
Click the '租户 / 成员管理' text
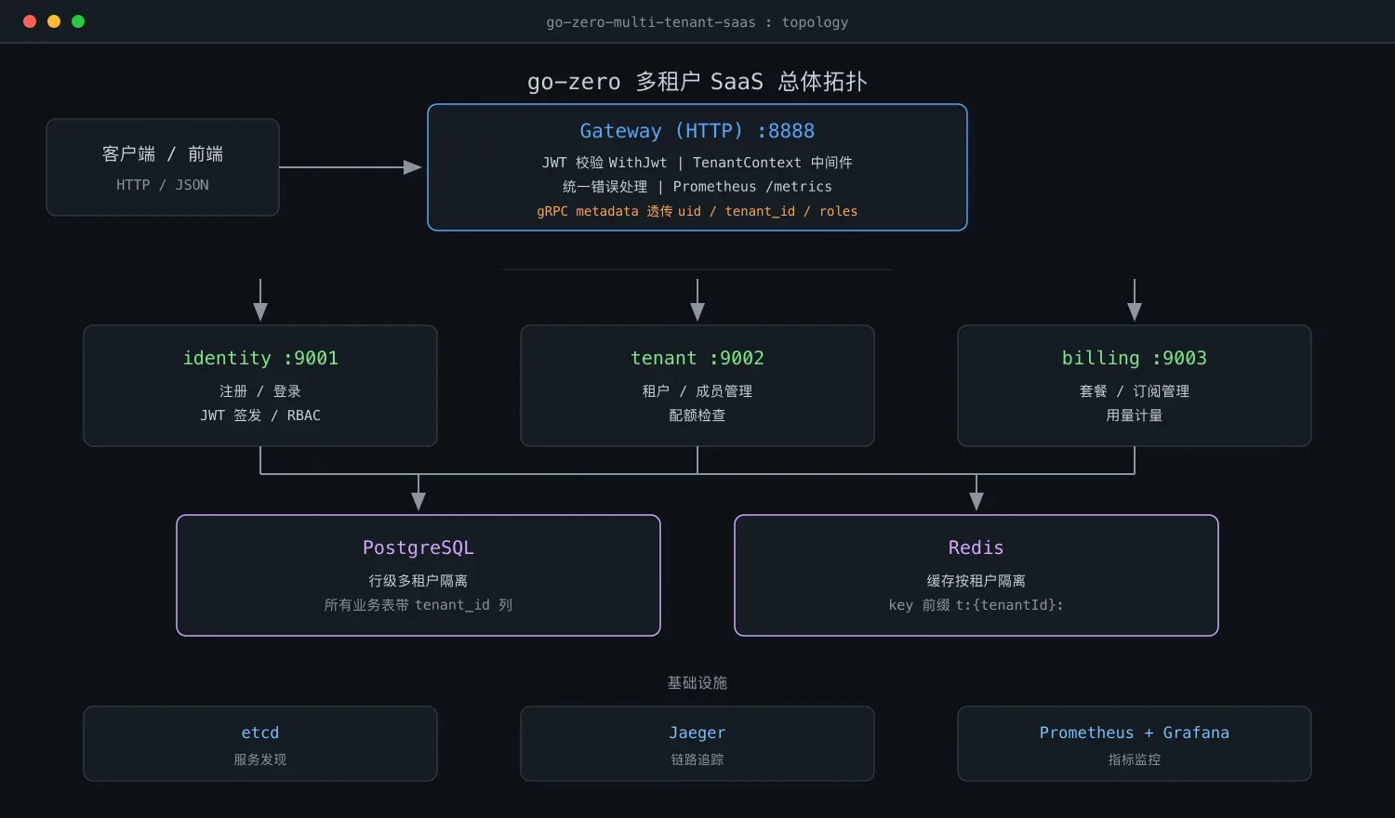(697, 391)
